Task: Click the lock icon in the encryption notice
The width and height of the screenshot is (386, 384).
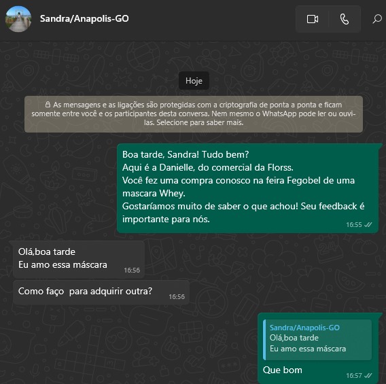Action: [48, 105]
